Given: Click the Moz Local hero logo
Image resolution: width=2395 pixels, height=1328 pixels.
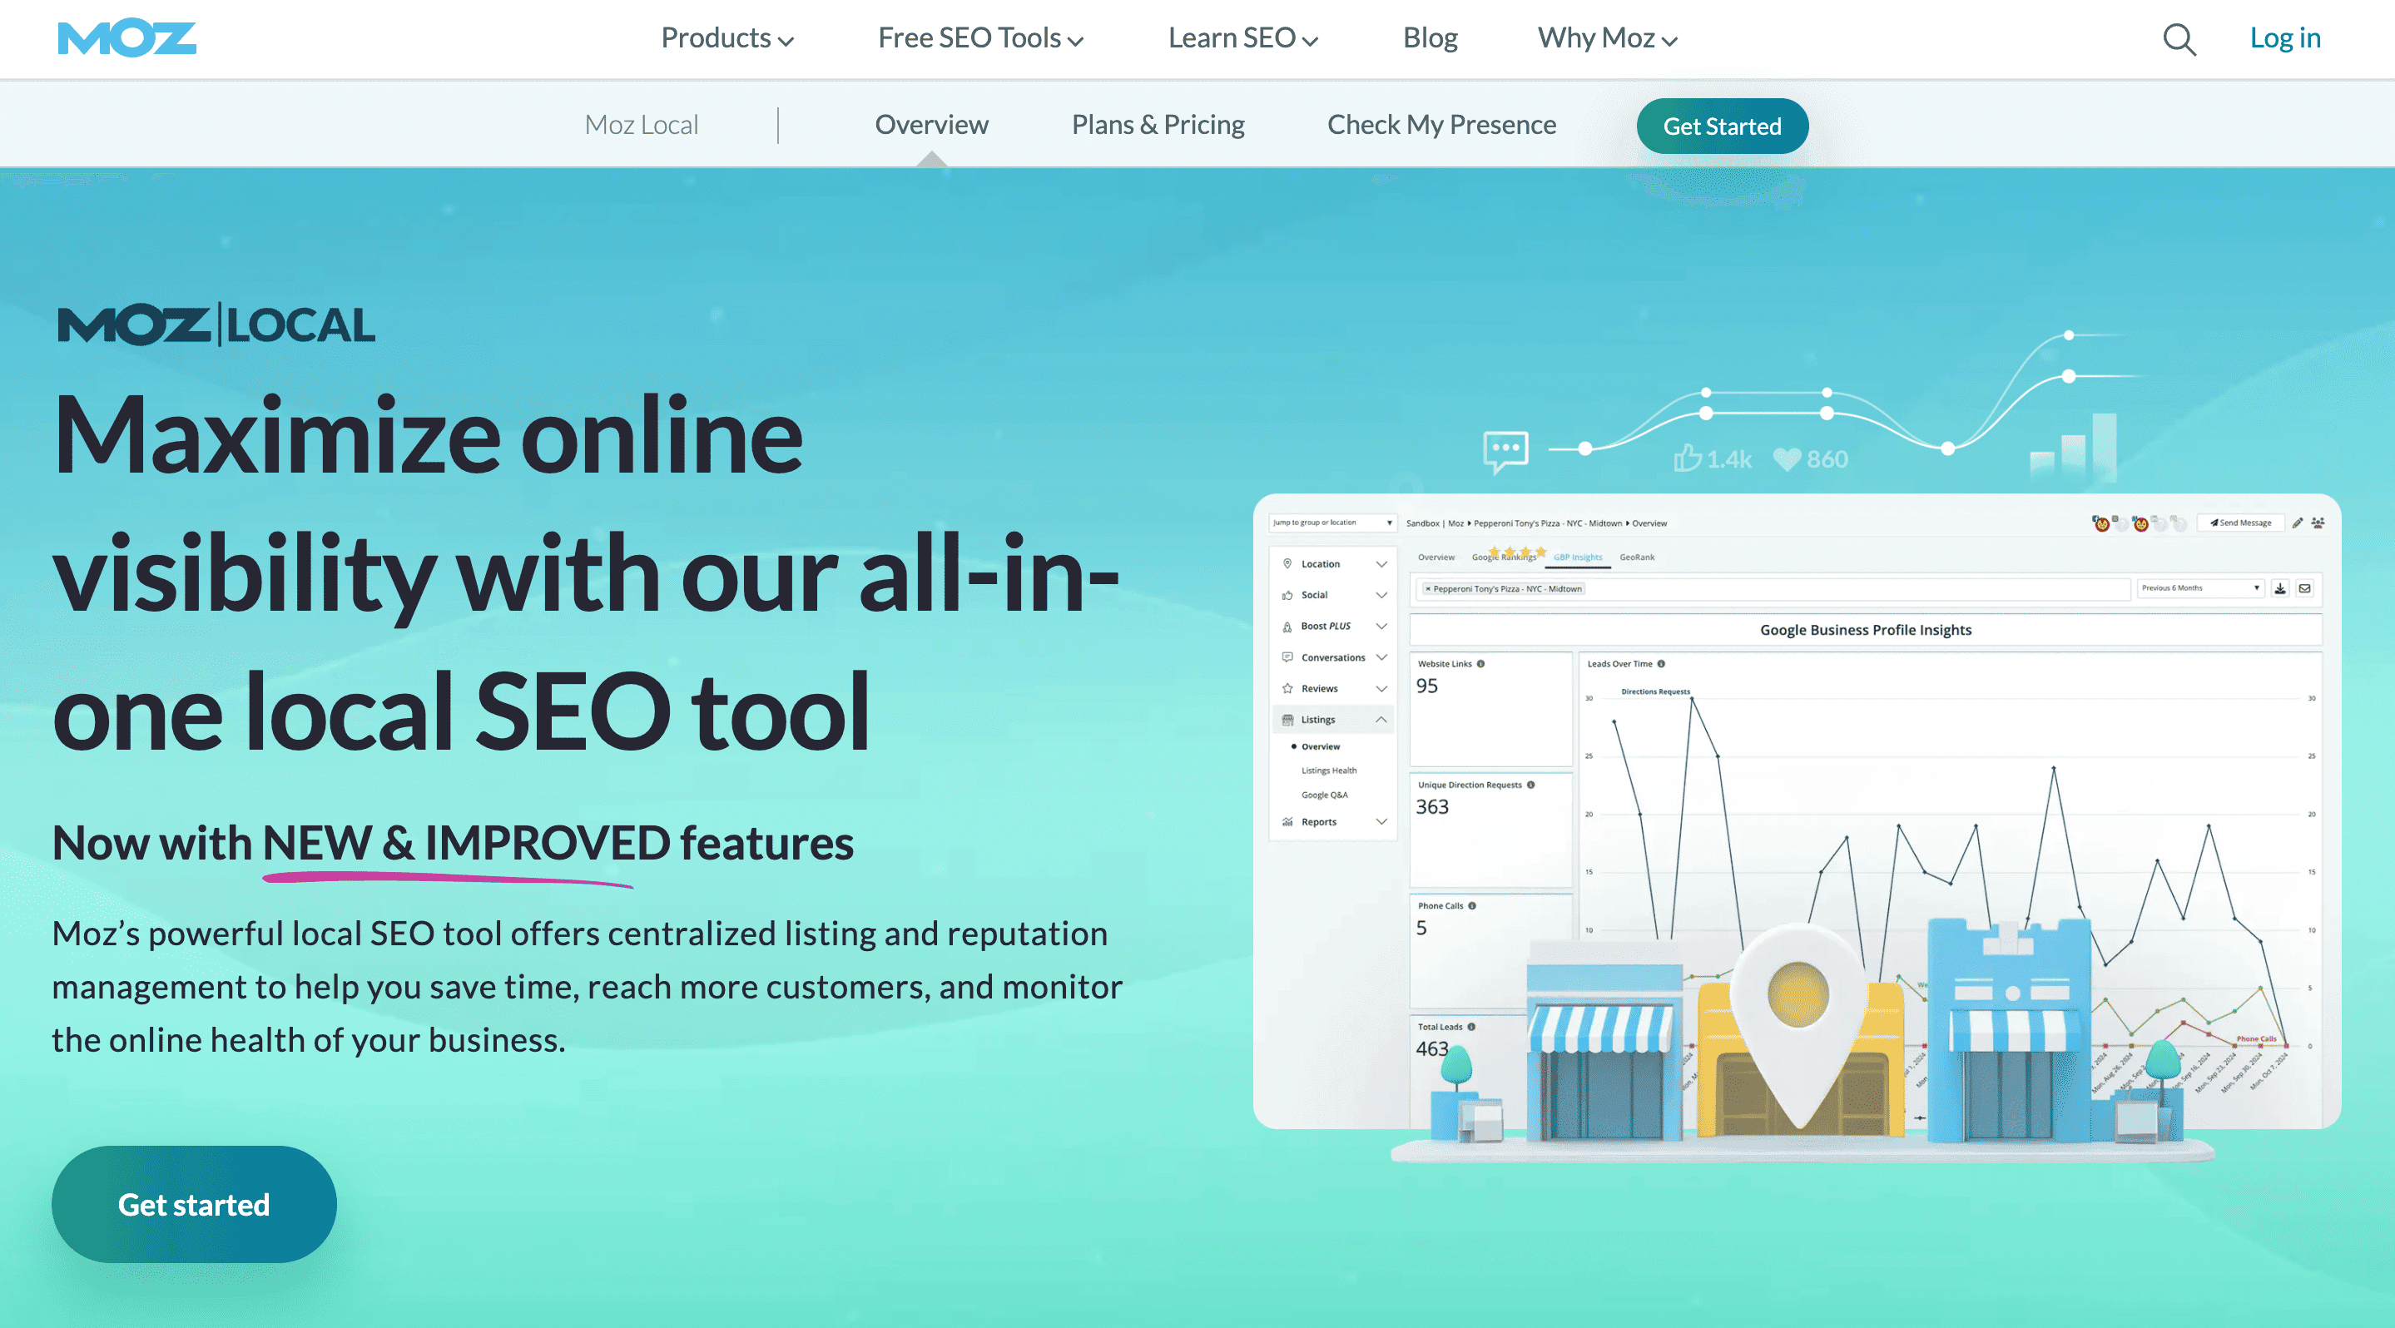Looking at the screenshot, I should (x=216, y=325).
